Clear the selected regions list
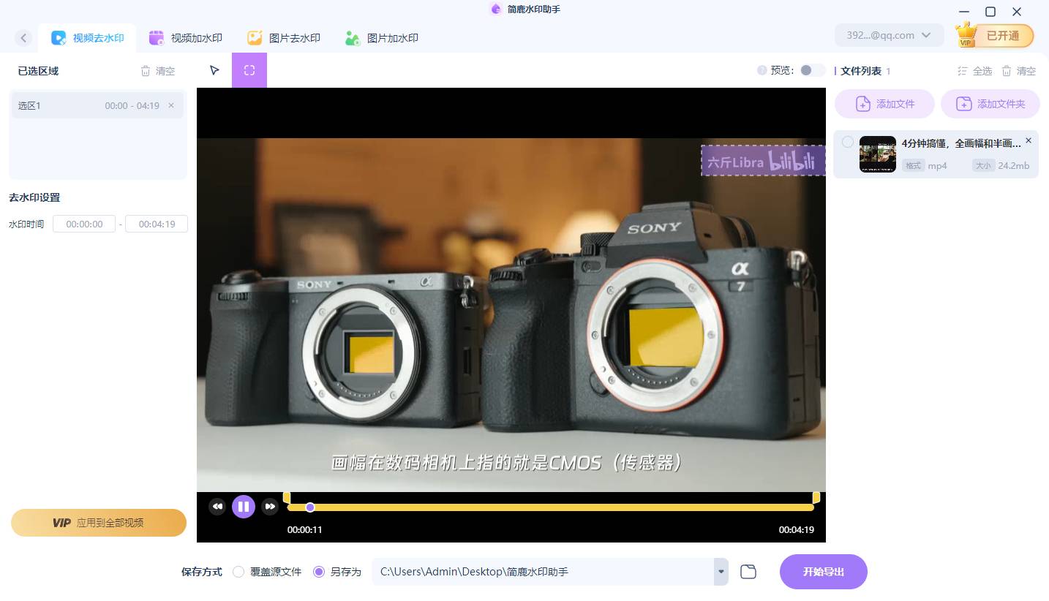 click(x=158, y=71)
